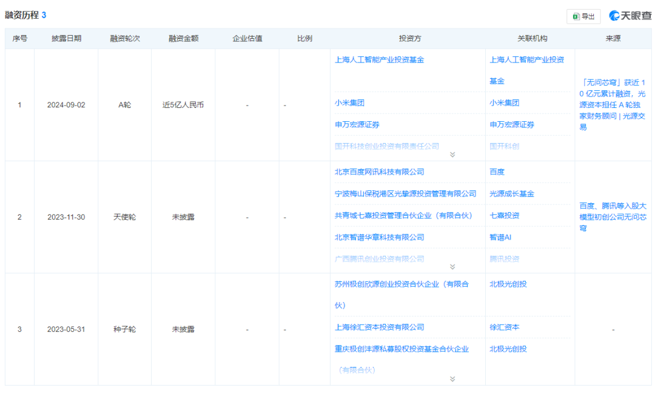Open the 光源成长基金 link
655x393 pixels.
[511, 193]
